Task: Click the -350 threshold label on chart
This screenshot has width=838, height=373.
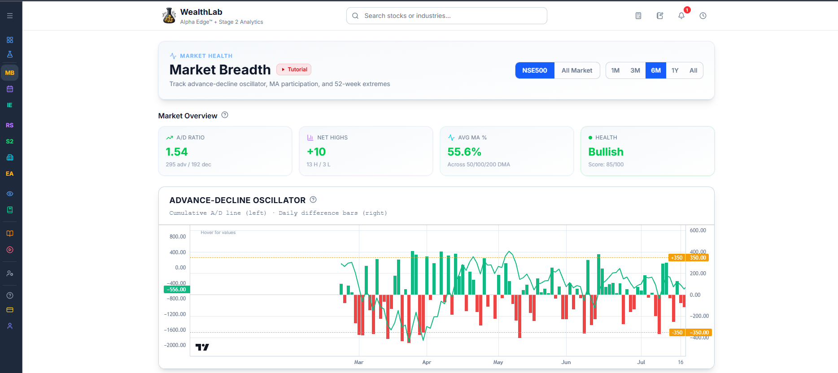Action: pos(677,333)
